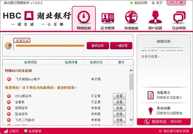
Task: Click the 启动向导 link at top
Action: (x=141, y=3)
